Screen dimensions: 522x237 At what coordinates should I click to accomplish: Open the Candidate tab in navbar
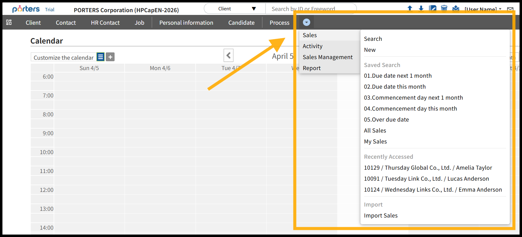[x=241, y=23]
